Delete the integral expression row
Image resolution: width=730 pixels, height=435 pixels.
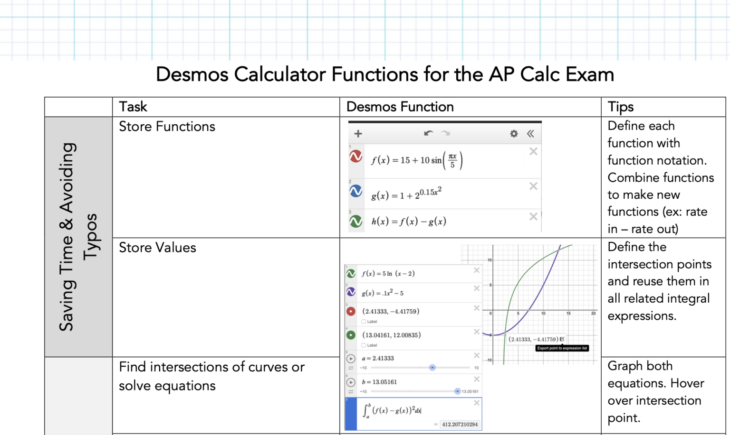click(477, 403)
